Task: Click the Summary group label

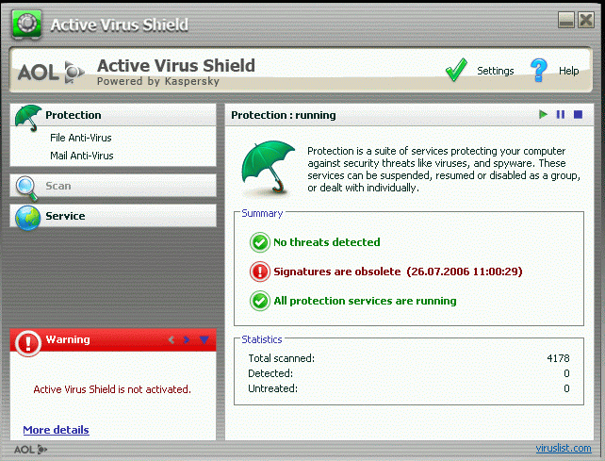Action: point(262,213)
